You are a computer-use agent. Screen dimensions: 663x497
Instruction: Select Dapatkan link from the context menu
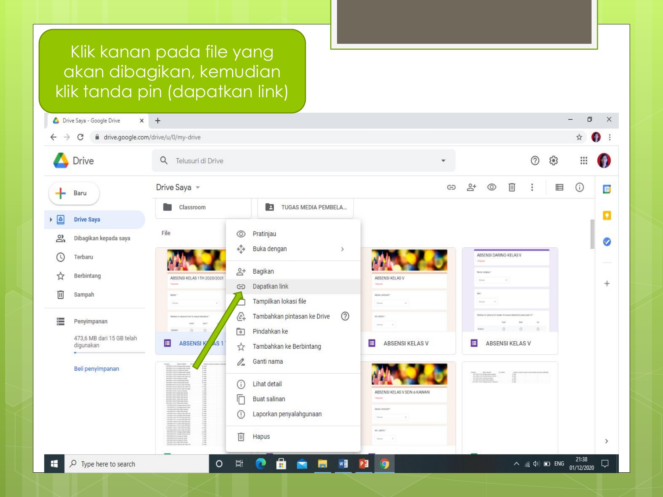point(271,286)
